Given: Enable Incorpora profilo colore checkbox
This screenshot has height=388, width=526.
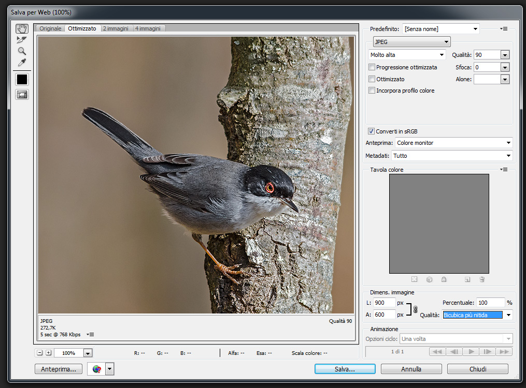Looking at the screenshot, I should point(372,91).
